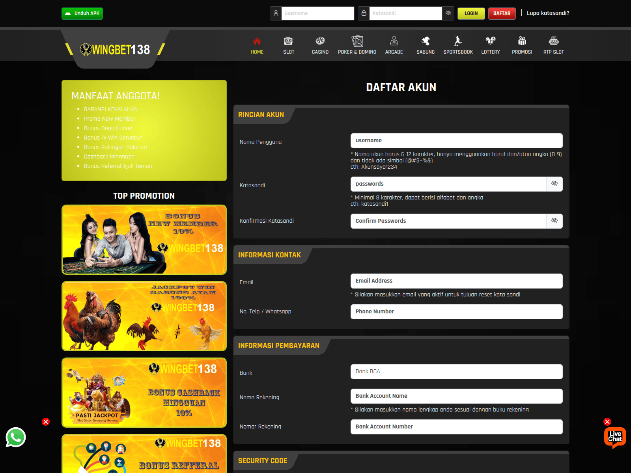
Task: Click the yellow WhatsApp contact bubble
Action: [16, 438]
